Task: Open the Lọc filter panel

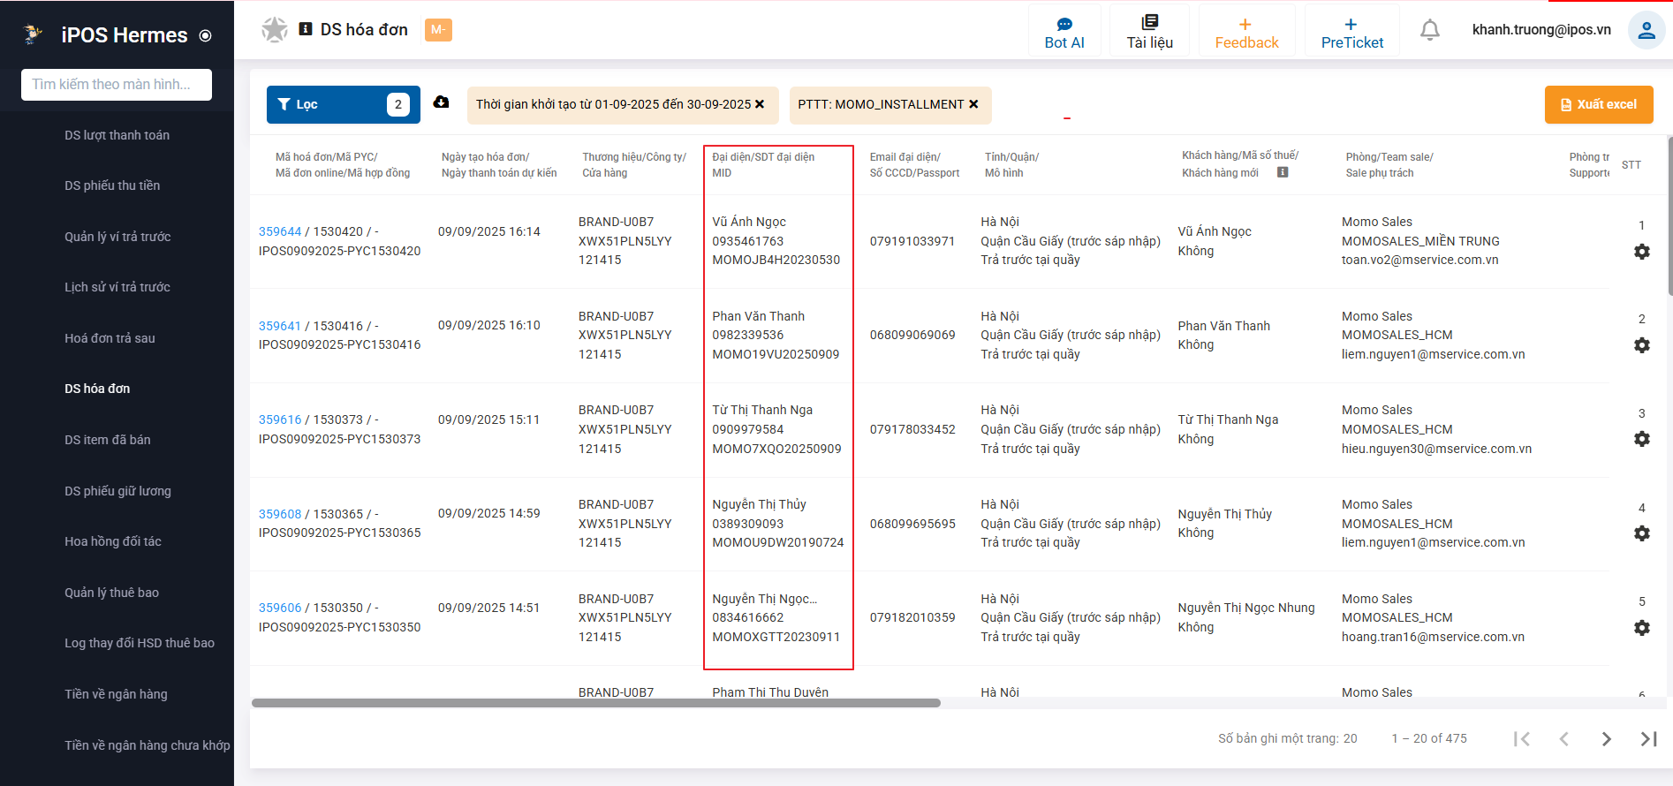Action: pos(344,104)
